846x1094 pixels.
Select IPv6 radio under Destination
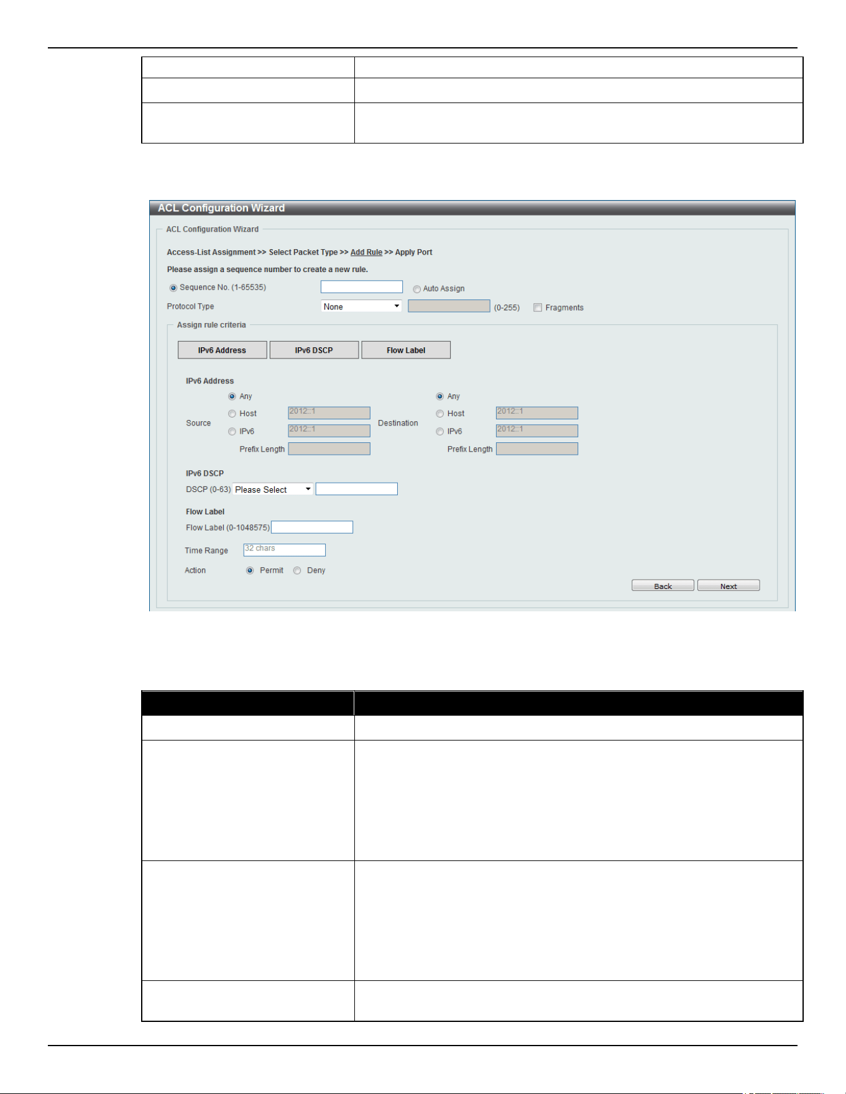439,432
